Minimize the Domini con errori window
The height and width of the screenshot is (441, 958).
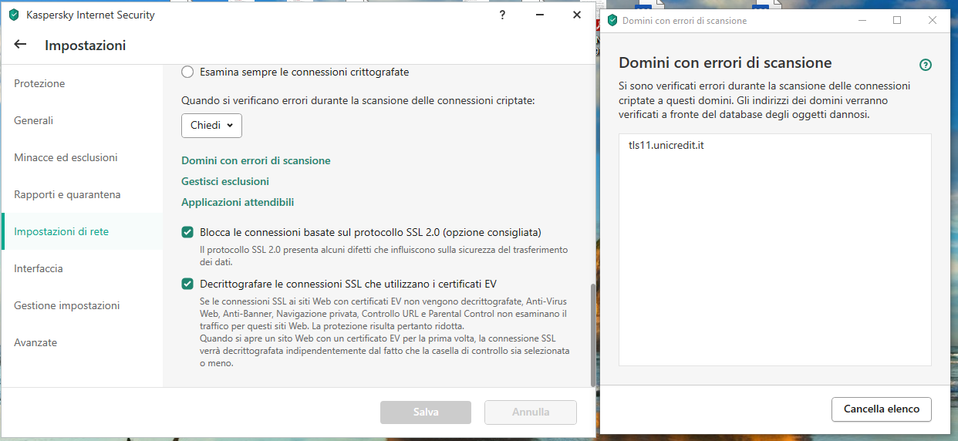[x=862, y=21]
